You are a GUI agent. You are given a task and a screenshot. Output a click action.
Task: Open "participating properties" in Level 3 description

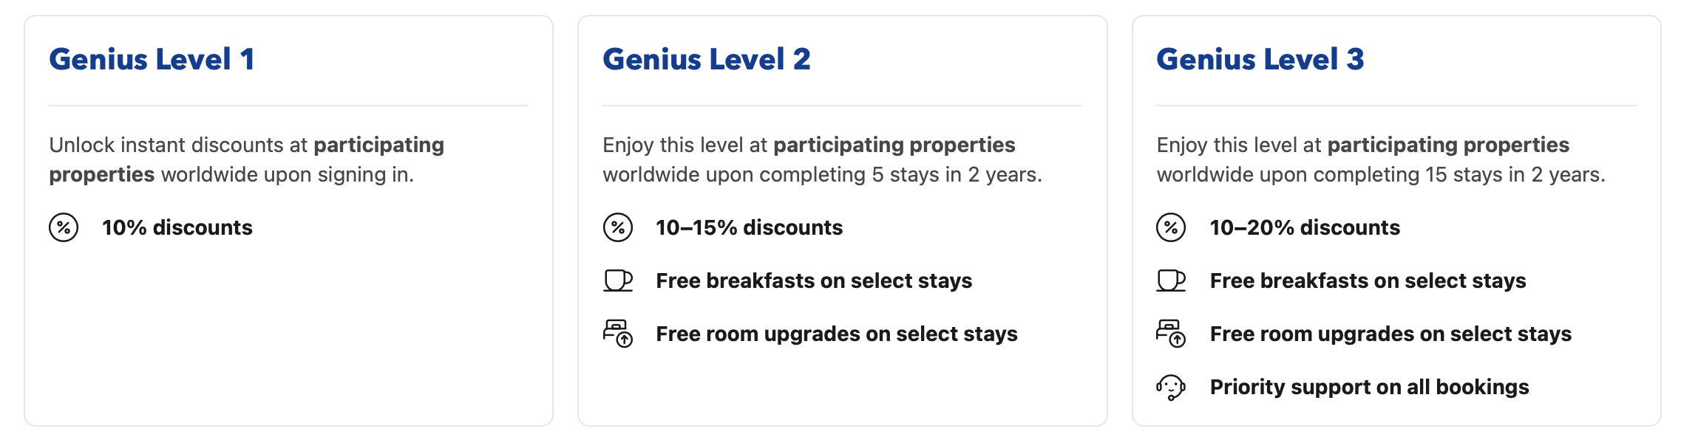1448,145
